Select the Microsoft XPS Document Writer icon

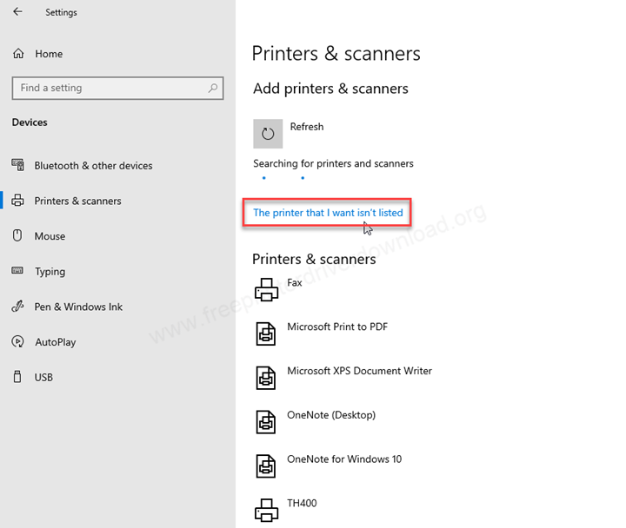coord(265,378)
